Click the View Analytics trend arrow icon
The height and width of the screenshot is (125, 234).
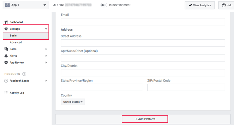pos(190,5)
